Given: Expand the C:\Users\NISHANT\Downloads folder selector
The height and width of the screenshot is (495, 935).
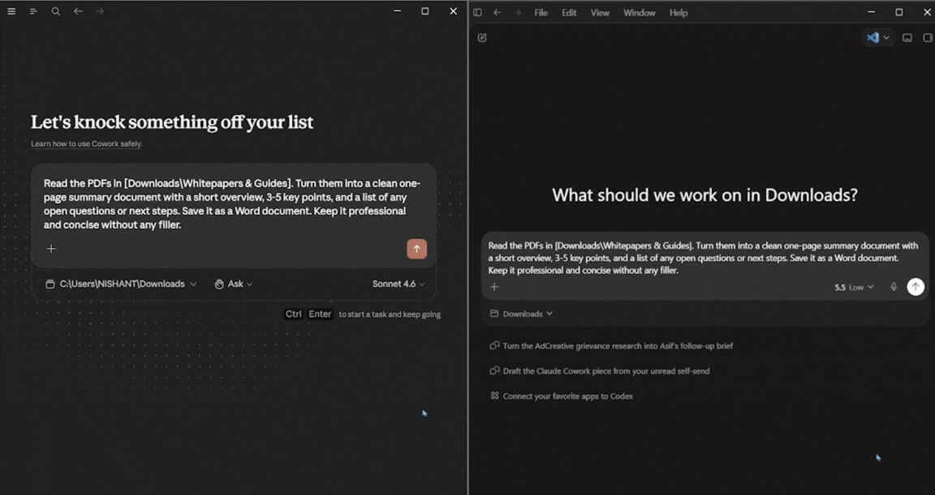Looking at the screenshot, I should tap(121, 284).
